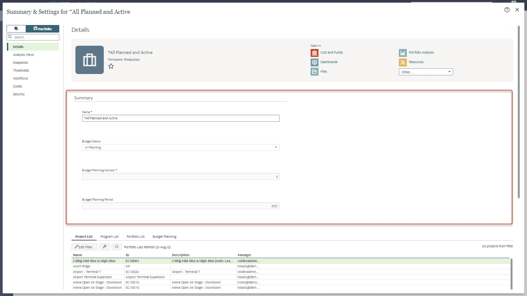This screenshot has width=527, height=296.
Task: Click the documents icon tab left of Portfolio
Action: pos(16,29)
